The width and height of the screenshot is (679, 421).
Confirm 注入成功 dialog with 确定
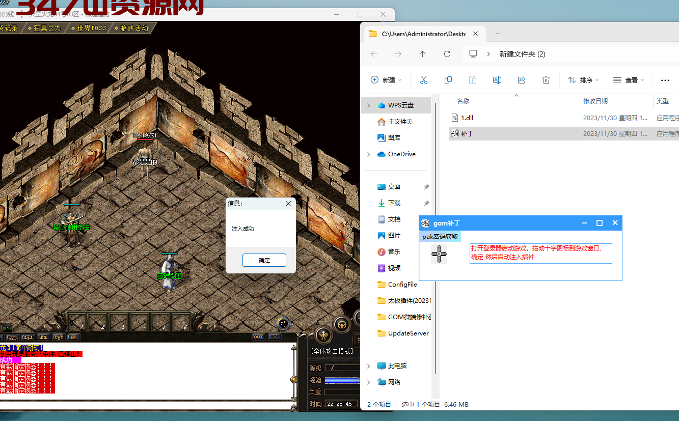[x=264, y=260]
